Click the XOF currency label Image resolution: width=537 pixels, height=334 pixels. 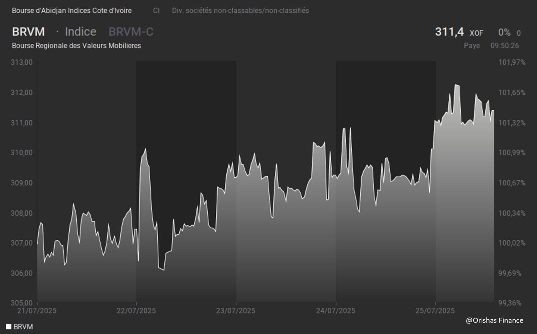point(476,33)
